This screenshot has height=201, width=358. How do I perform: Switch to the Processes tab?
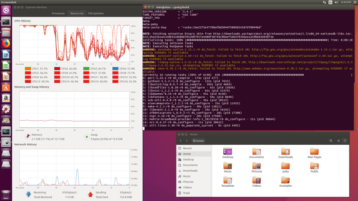58,13
